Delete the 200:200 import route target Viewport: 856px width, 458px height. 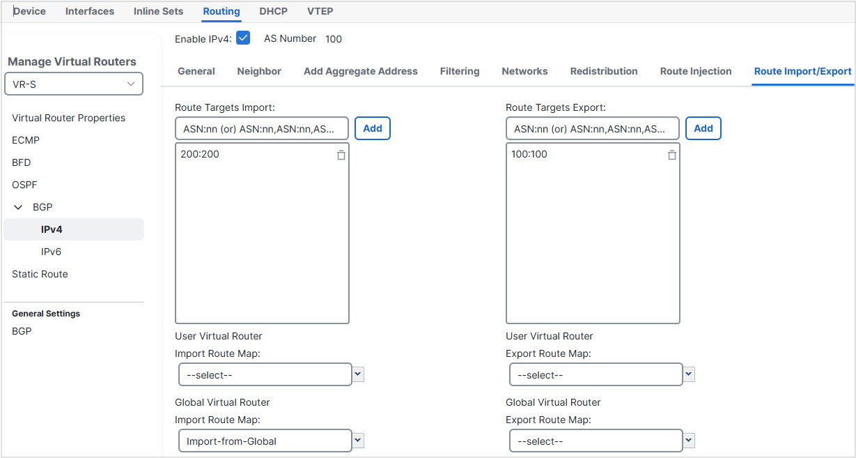(341, 155)
